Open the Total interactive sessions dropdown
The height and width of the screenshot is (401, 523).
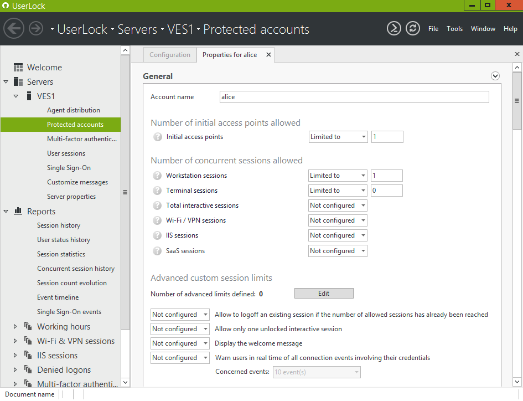338,205
